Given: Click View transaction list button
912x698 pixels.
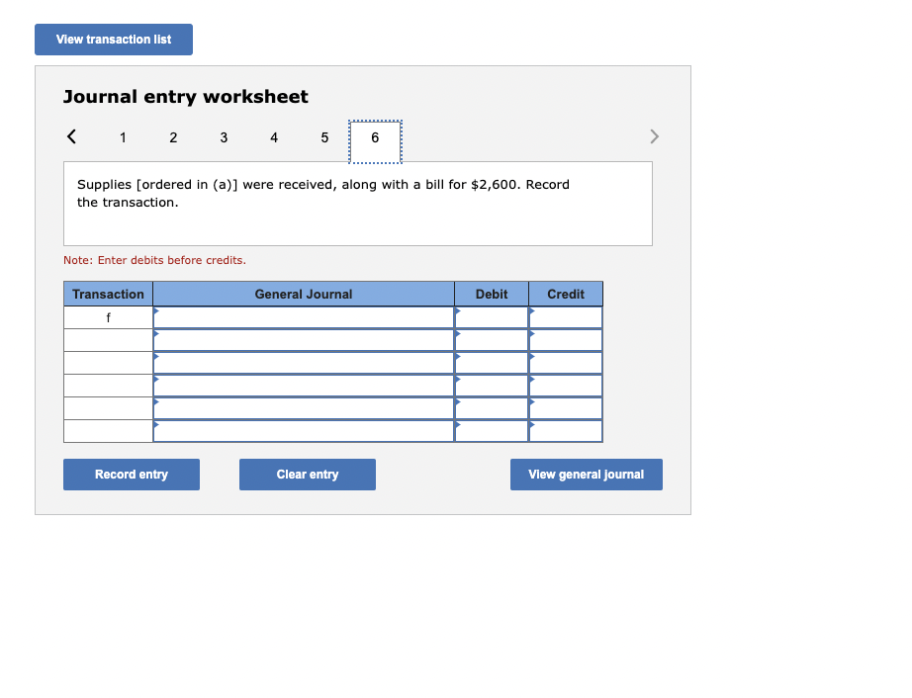Looking at the screenshot, I should point(114,40).
